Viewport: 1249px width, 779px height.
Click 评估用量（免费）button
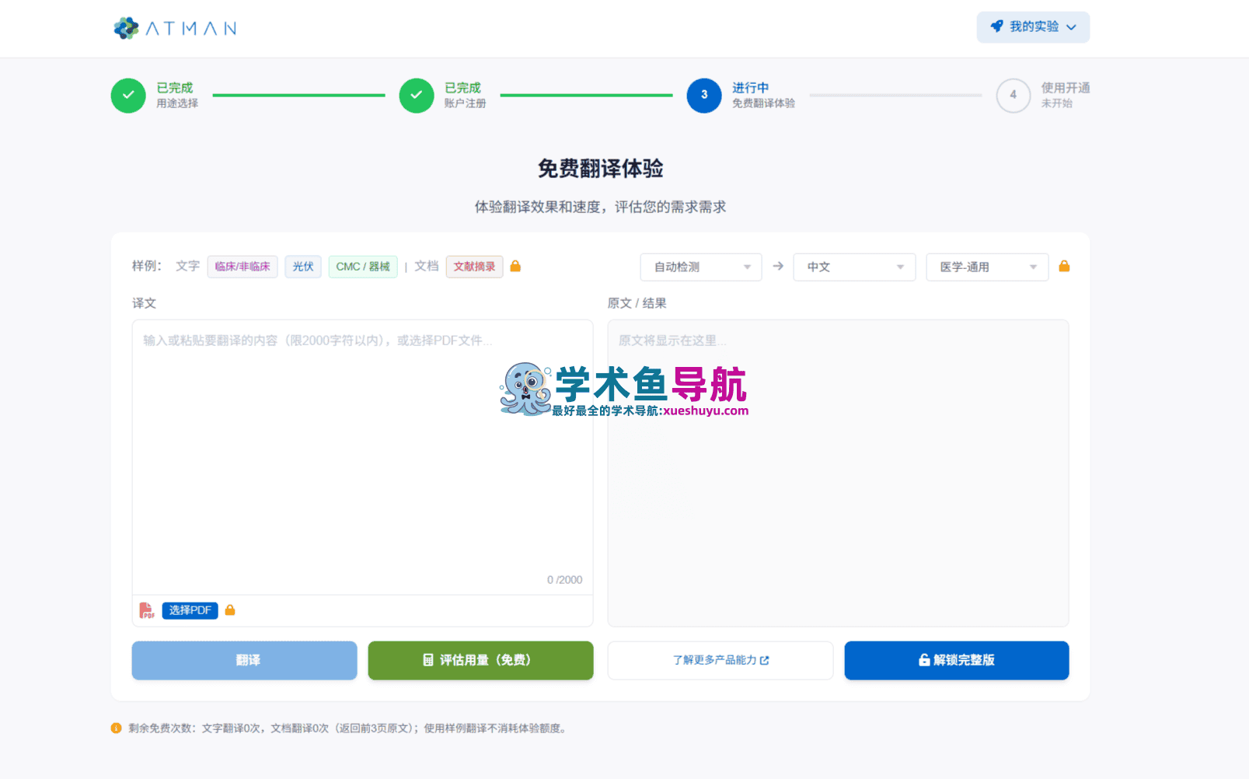tap(480, 660)
